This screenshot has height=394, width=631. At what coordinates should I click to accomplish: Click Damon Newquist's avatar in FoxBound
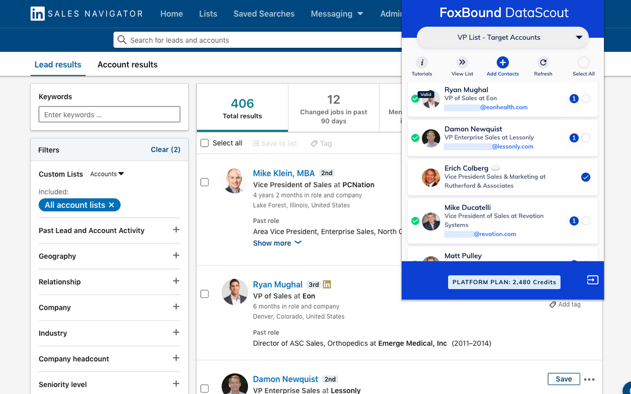(x=431, y=138)
